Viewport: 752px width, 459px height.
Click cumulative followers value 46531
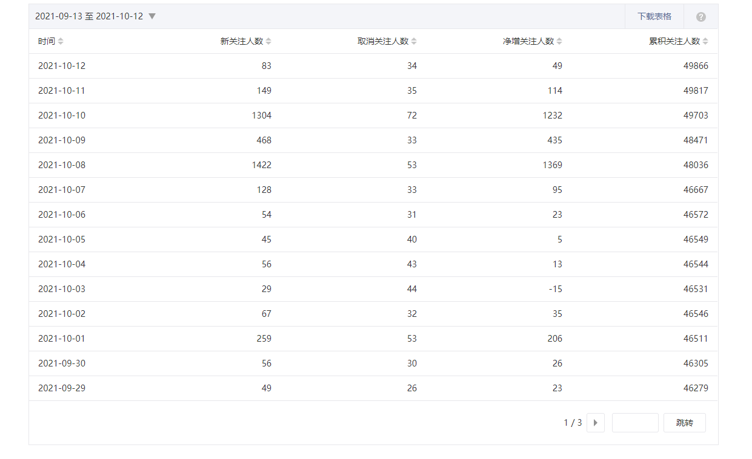pos(696,289)
